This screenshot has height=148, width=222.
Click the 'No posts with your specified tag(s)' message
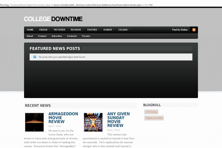[62, 57]
